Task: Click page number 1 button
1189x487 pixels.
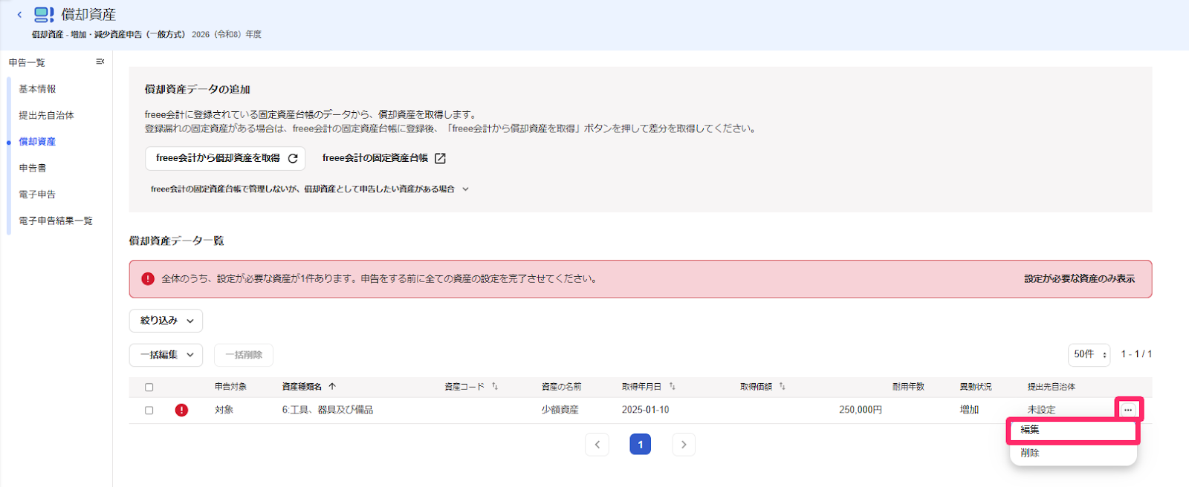Action: click(641, 445)
